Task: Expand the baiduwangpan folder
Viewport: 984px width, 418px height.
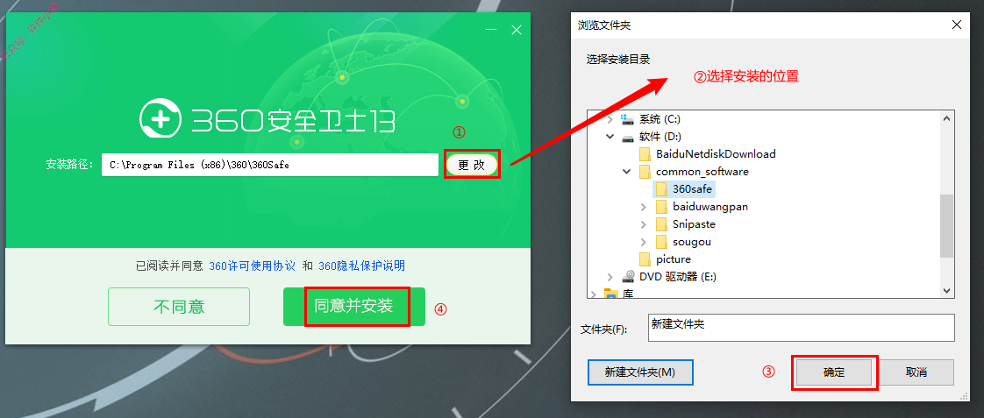Action: click(643, 207)
